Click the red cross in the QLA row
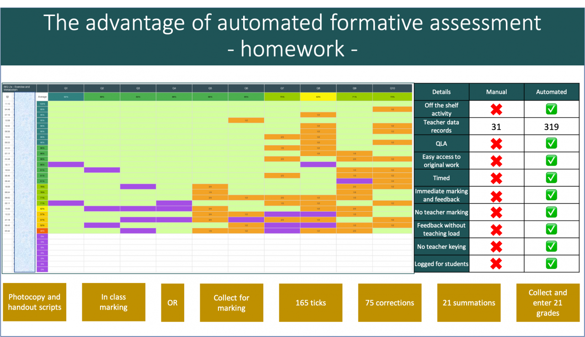 (x=496, y=144)
